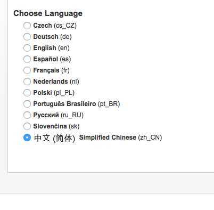
Task: Select the English (en) radio button
Action: (27, 48)
